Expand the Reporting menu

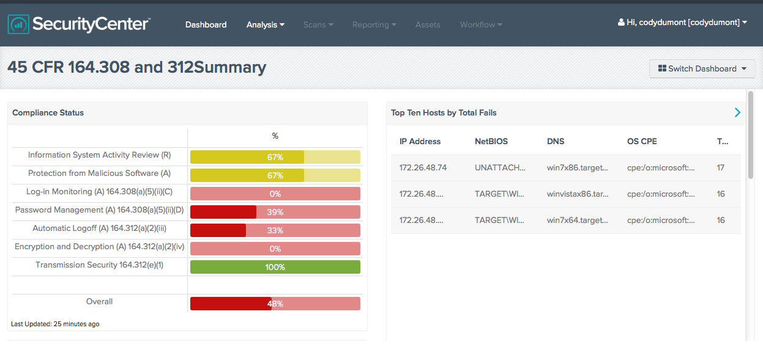(374, 24)
